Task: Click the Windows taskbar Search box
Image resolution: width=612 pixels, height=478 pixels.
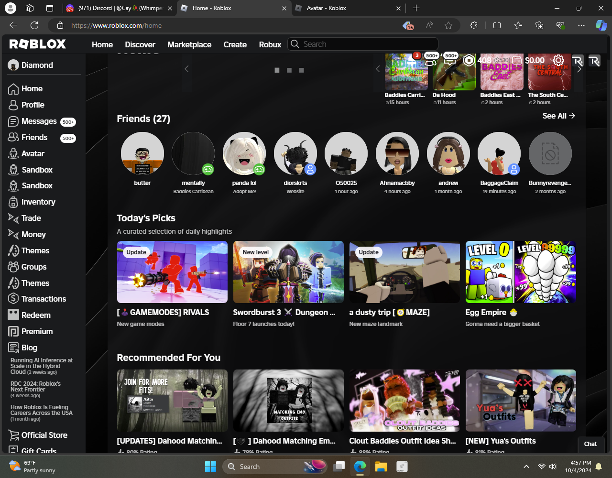Action: 275,467
